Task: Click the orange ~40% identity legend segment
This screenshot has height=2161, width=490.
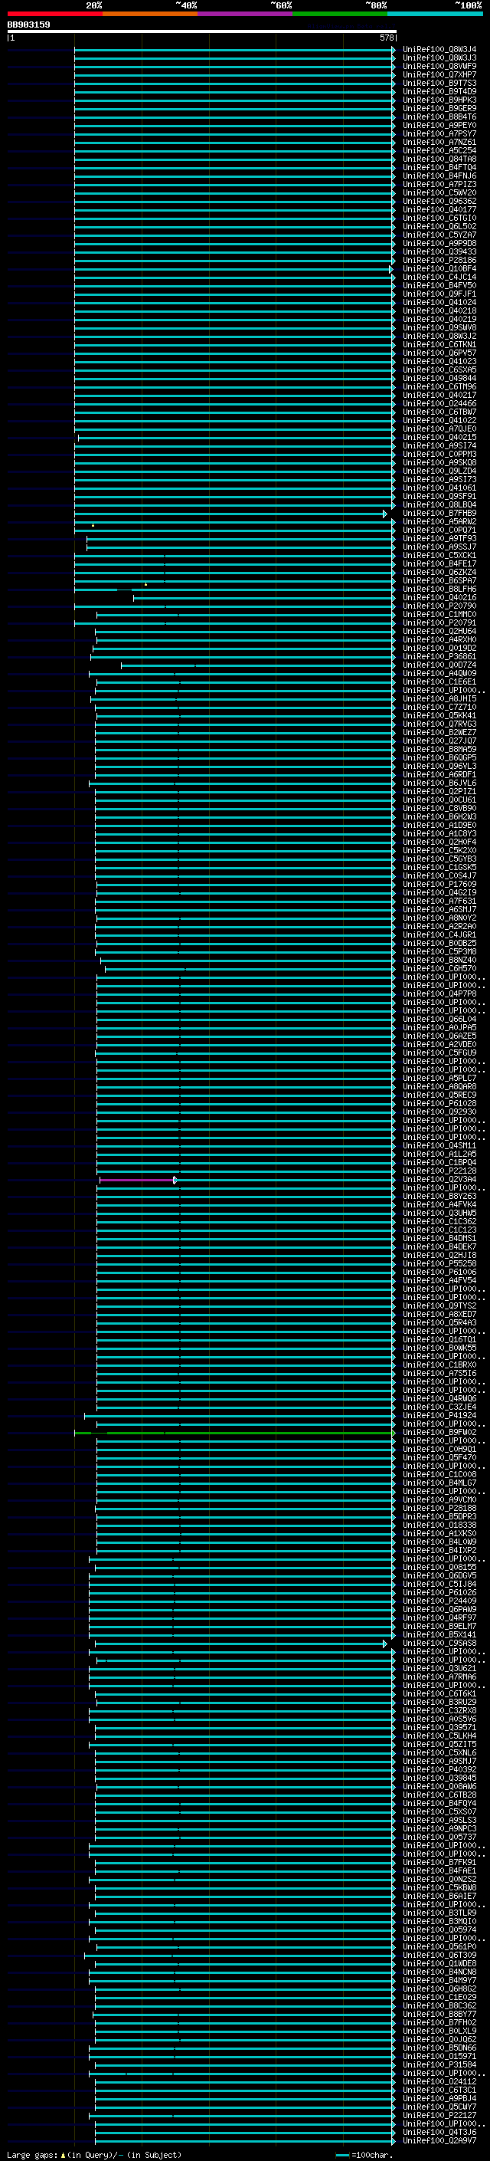Action: pyautogui.click(x=150, y=14)
